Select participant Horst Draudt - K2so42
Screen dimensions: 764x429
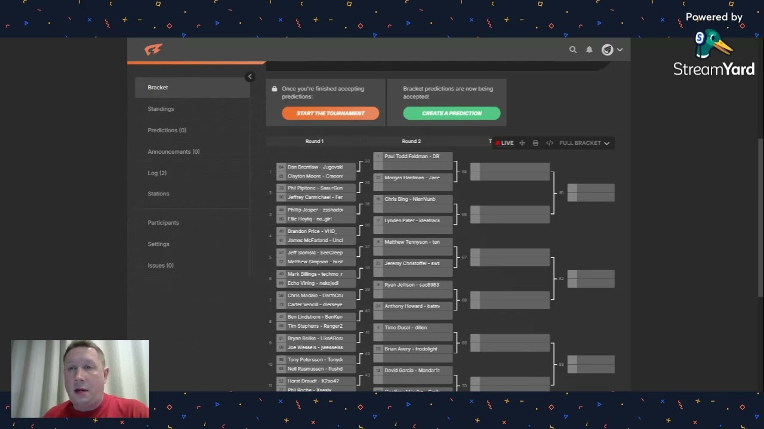(316, 381)
